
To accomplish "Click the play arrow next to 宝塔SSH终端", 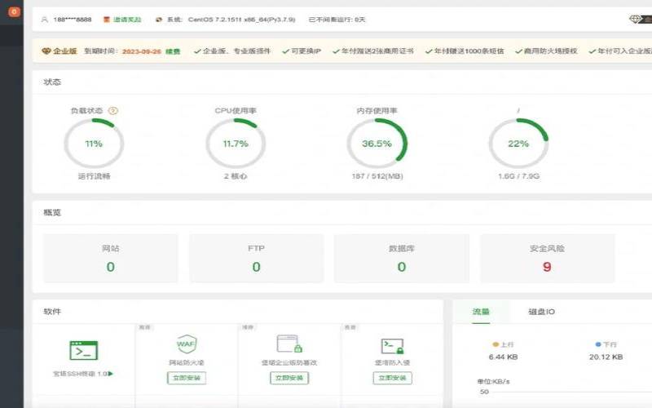I will [x=111, y=374].
